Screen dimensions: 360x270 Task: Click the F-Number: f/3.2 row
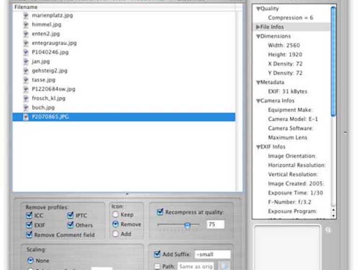tap(289, 202)
